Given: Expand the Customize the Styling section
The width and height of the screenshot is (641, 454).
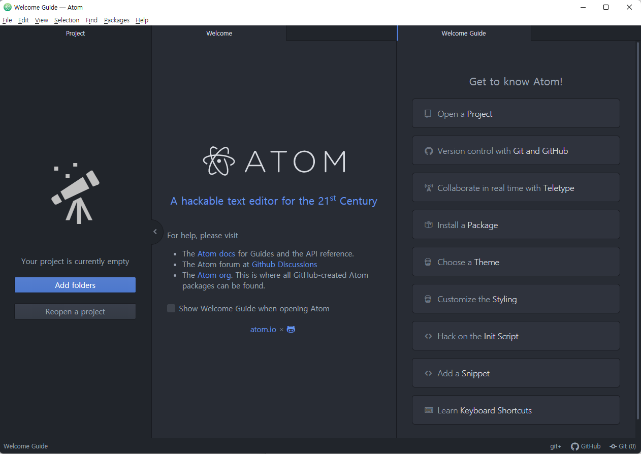Looking at the screenshot, I should click(x=516, y=299).
